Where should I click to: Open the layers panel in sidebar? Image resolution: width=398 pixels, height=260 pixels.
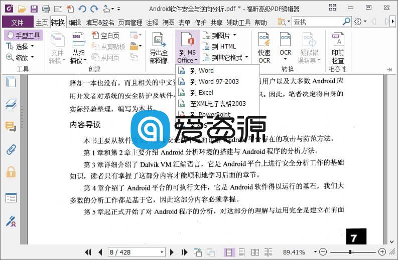[11, 104]
